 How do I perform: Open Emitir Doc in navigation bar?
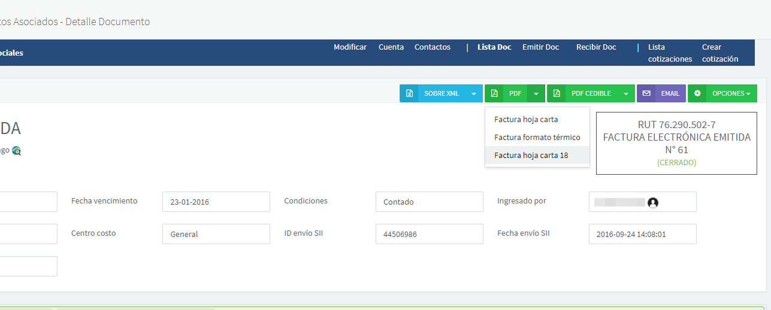pyautogui.click(x=540, y=47)
